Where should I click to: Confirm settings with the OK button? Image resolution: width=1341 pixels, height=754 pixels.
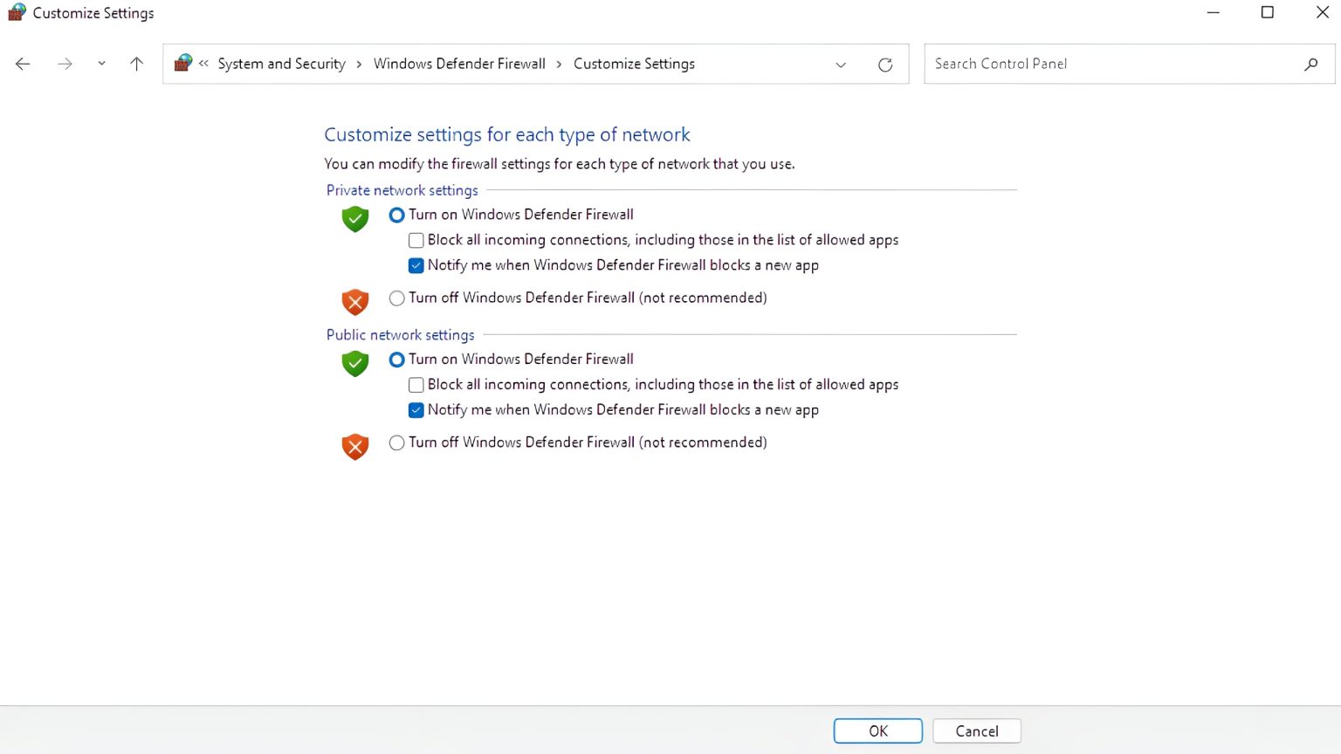877,730
